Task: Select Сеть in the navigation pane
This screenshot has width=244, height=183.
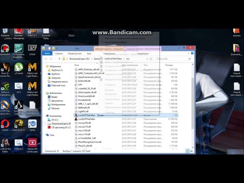Action: click(x=52, y=135)
